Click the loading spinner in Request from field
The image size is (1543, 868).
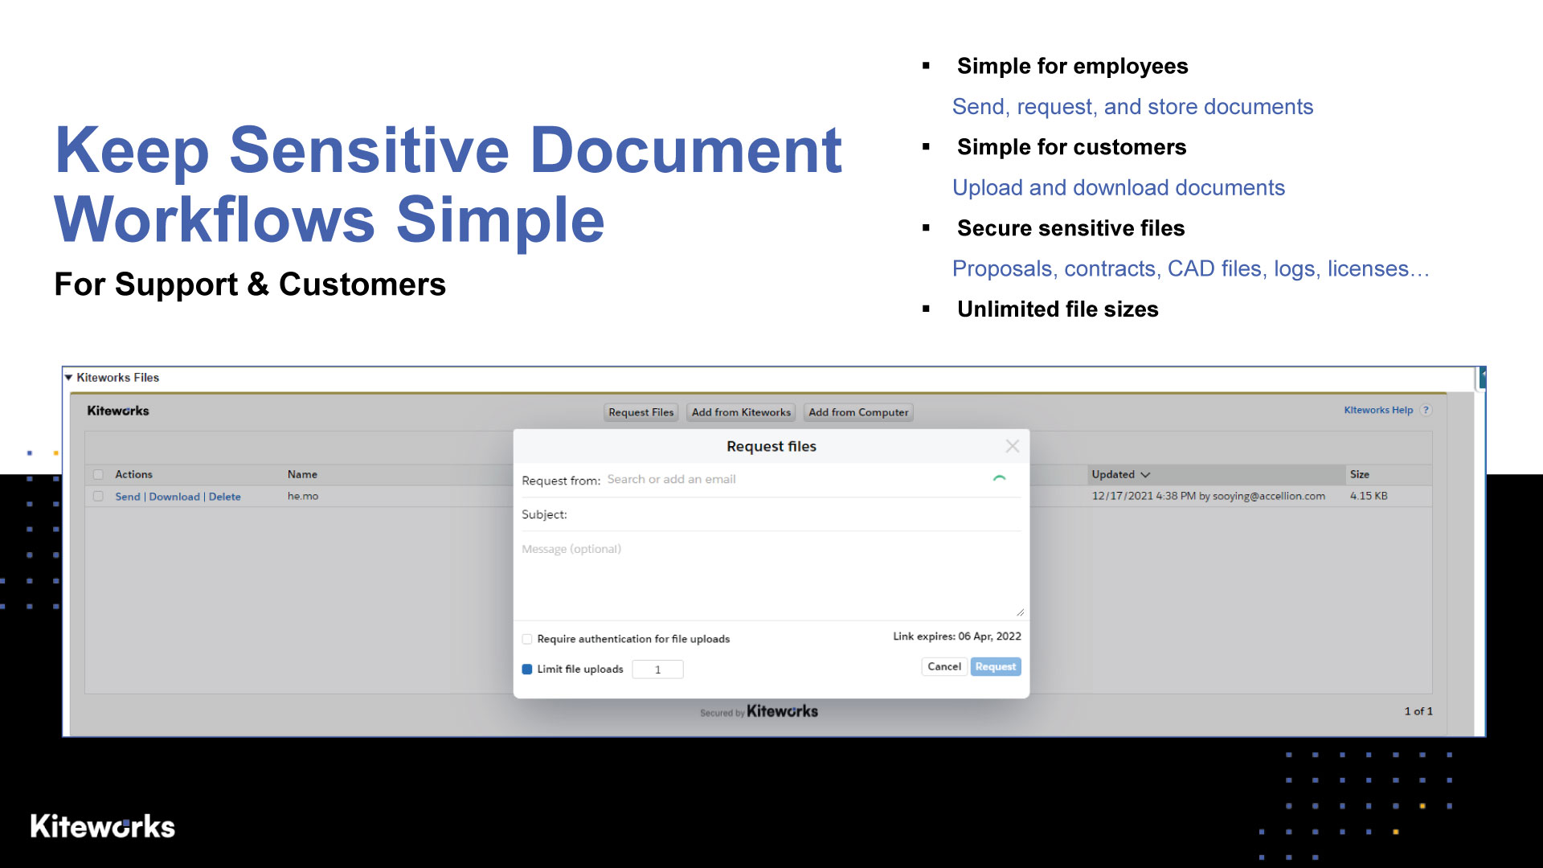pyautogui.click(x=999, y=479)
